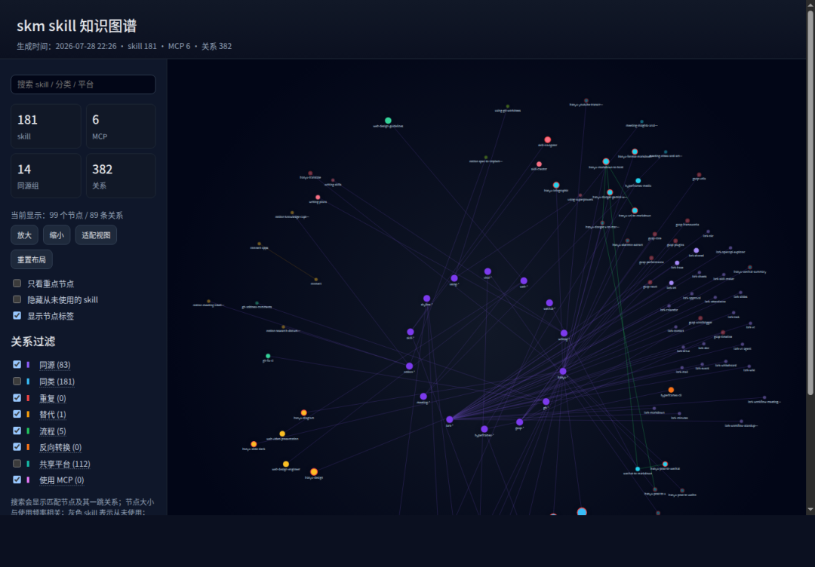Tick 隐藏从未使用的 skill checkbox
This screenshot has width=815, height=567.
(17, 299)
